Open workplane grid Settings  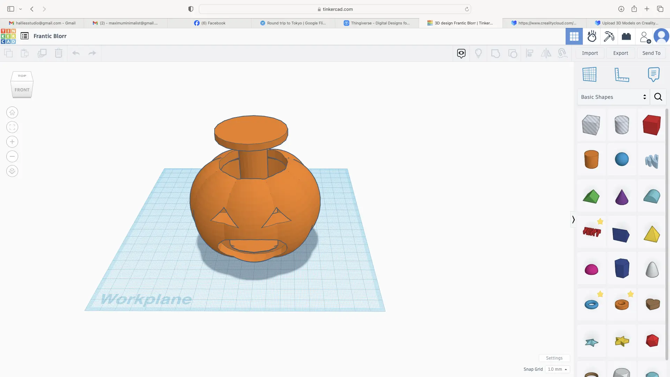[554, 358]
